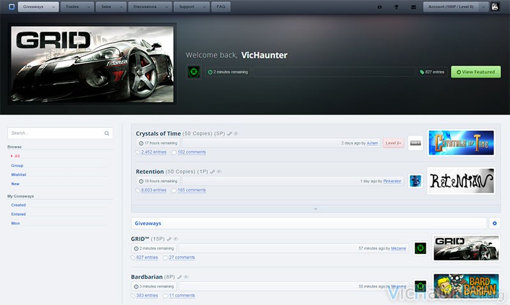This screenshot has width=510, height=305.
Task: View 27 comments link
Action: 182,257
